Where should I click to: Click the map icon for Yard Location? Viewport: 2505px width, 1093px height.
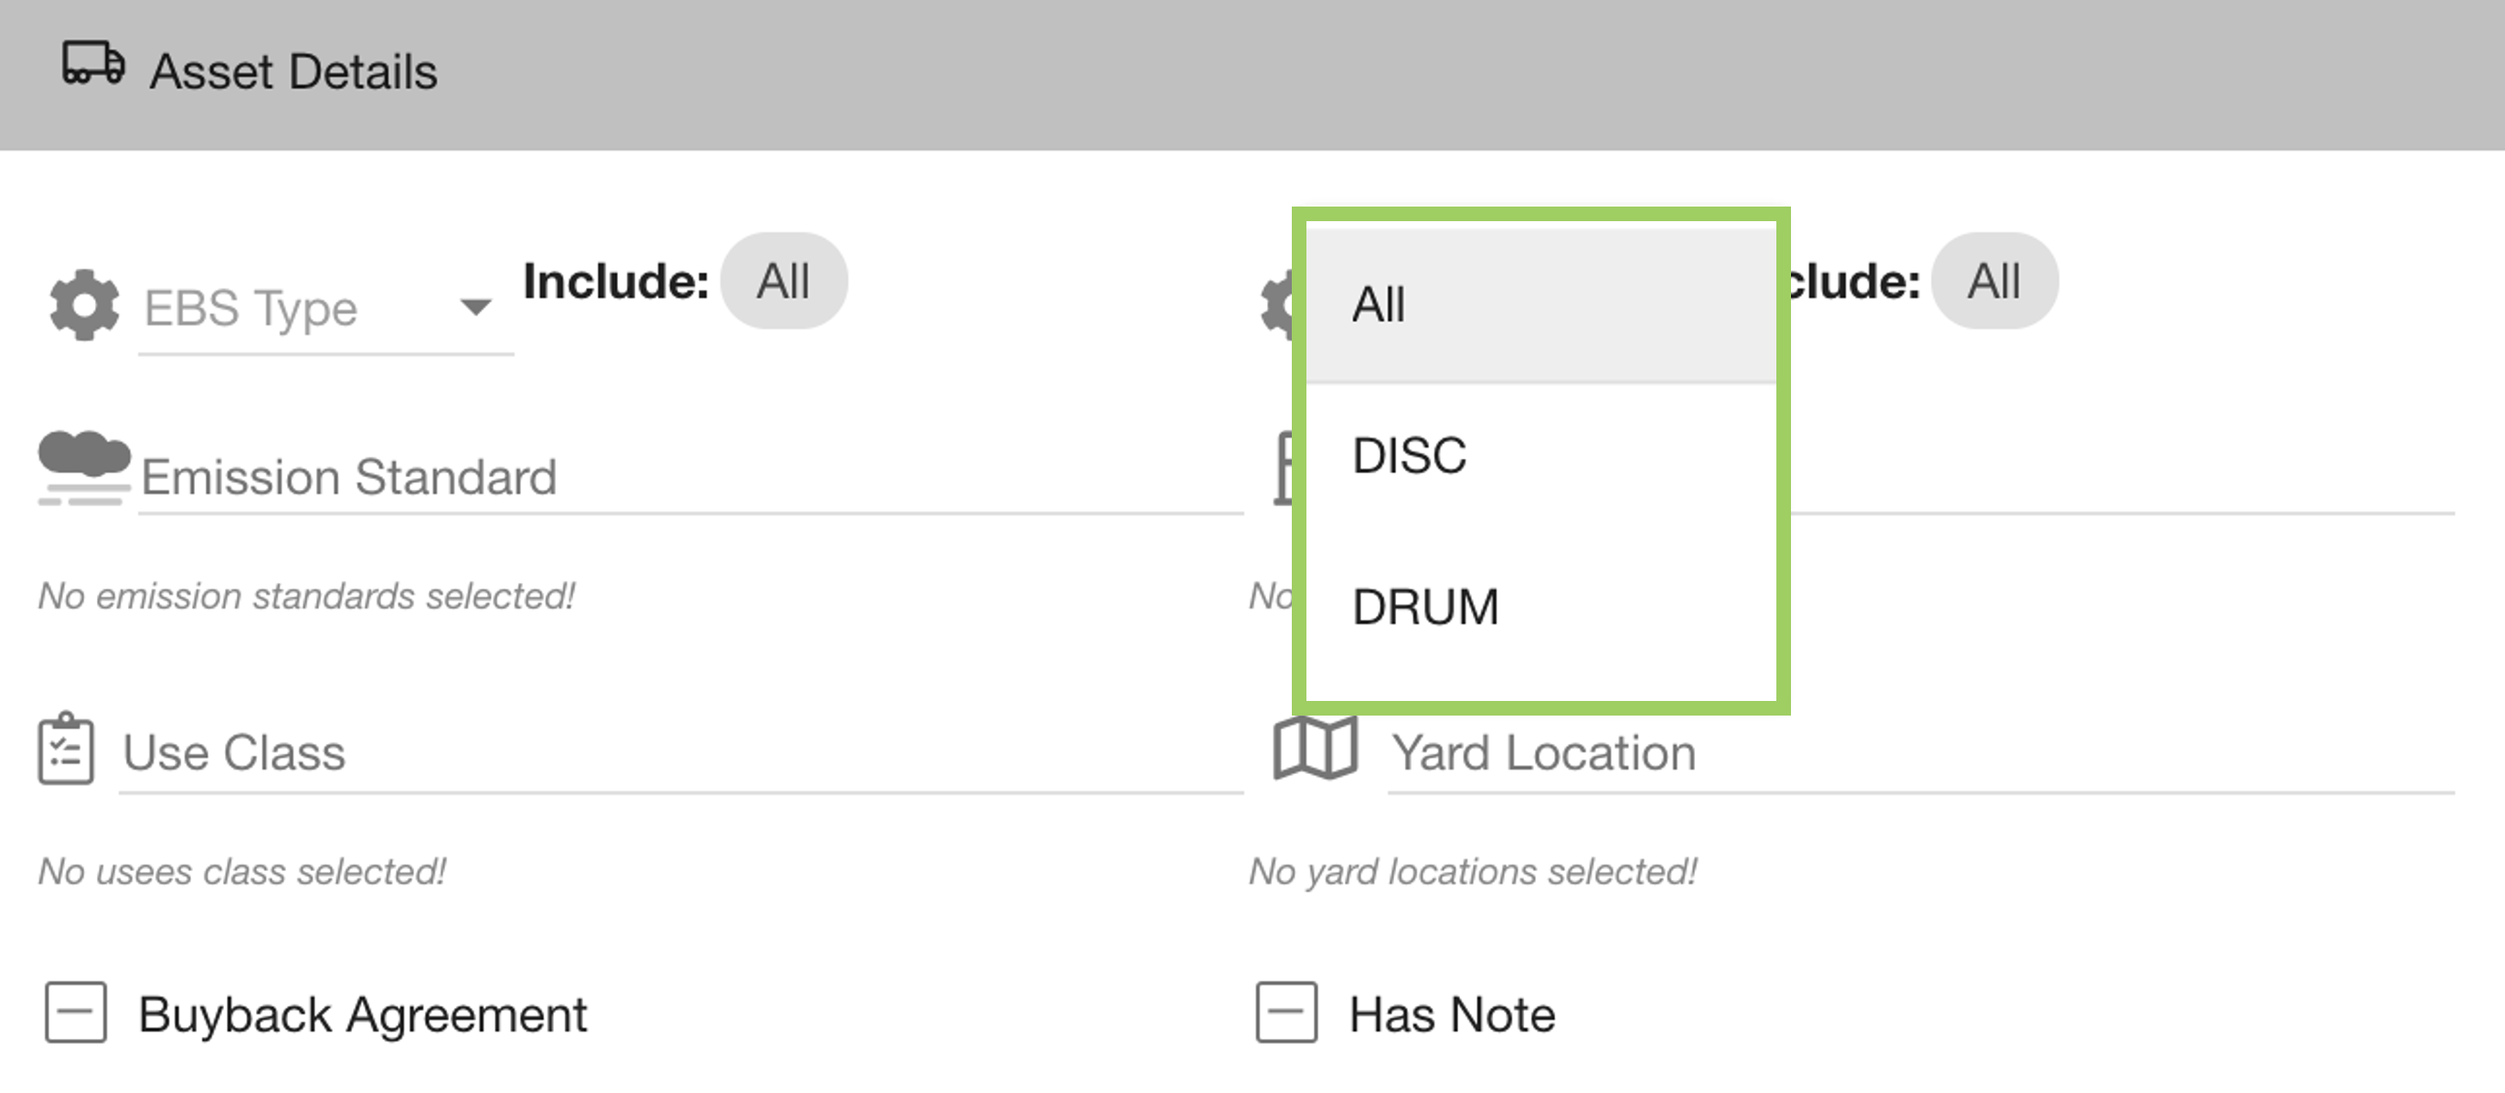(1315, 748)
